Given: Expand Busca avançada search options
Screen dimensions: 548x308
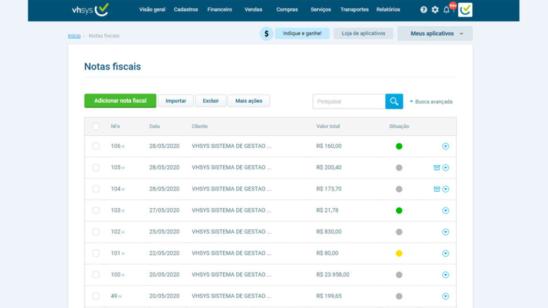Looking at the screenshot, I should coord(431,102).
